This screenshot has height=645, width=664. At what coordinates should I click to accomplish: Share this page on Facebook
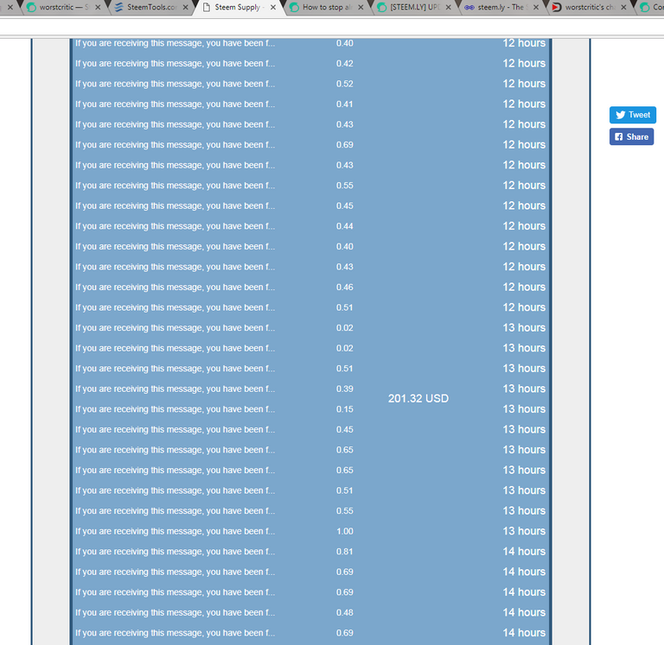631,136
